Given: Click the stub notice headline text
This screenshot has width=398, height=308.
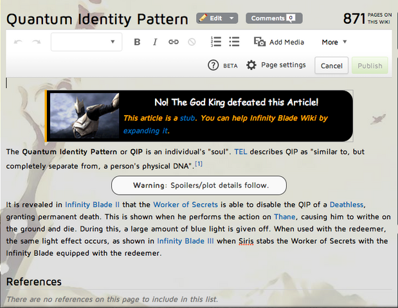Looking at the screenshot, I should [236, 102].
